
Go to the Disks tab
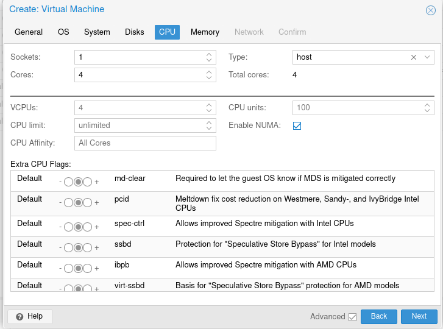[135, 32]
